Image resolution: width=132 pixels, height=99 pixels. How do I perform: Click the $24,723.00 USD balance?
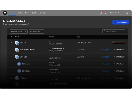[55, 44]
